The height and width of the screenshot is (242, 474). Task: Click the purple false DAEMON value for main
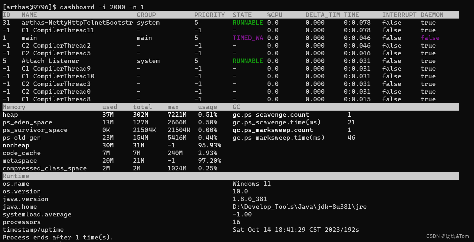coord(430,38)
